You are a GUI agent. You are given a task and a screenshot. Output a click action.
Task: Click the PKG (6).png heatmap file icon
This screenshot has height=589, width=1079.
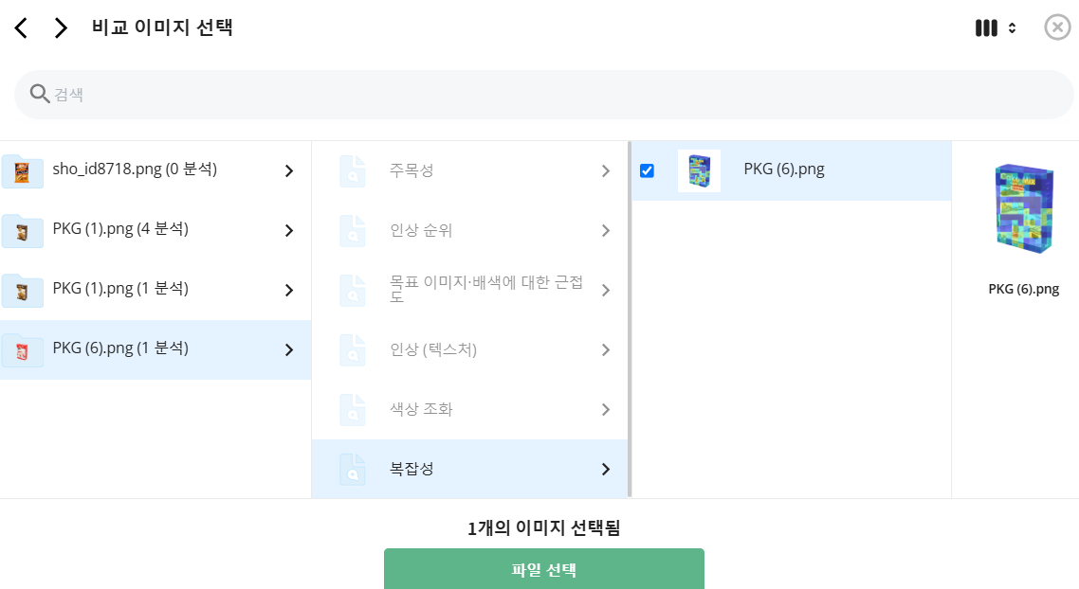[x=699, y=170]
